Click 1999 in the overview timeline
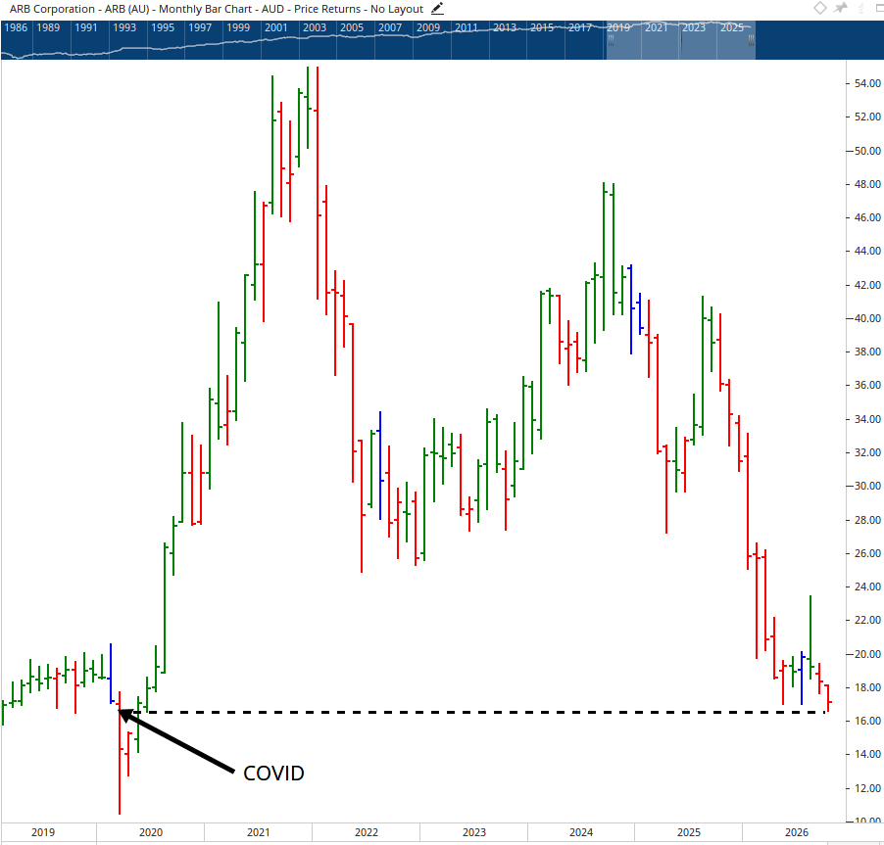 [238, 27]
